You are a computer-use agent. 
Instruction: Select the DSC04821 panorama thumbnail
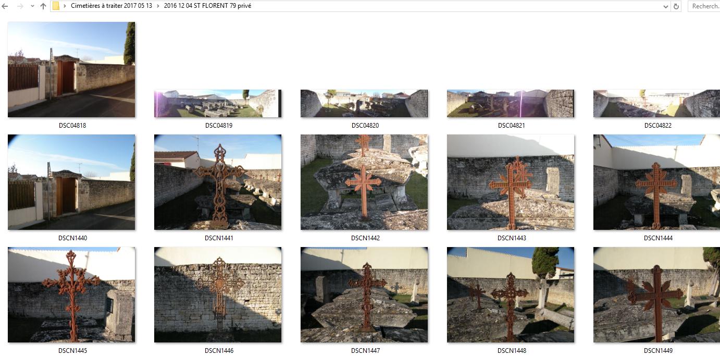[x=511, y=103]
